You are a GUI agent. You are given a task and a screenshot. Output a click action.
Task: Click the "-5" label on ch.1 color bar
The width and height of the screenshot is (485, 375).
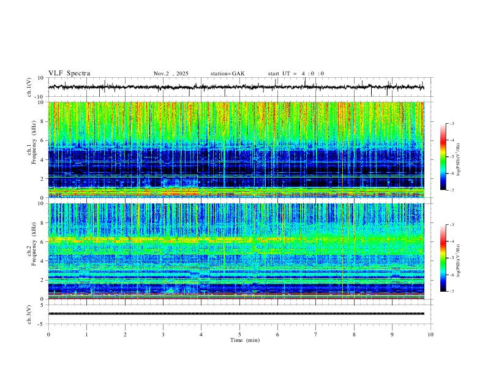pos(451,157)
